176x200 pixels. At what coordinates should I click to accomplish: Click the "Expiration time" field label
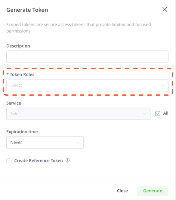[22, 132]
